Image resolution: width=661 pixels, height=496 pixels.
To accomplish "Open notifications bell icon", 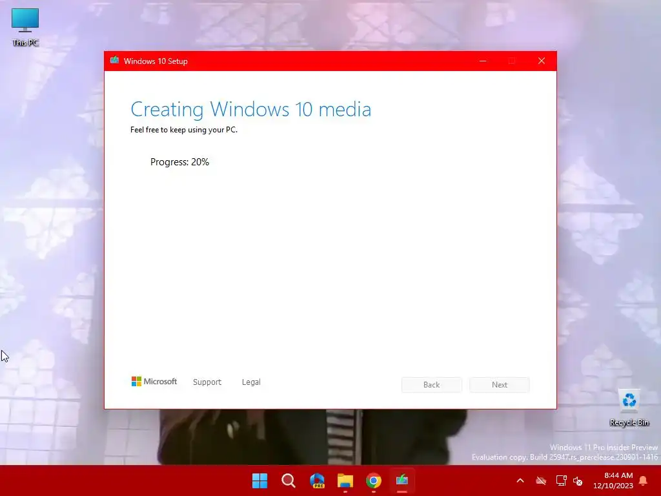I will point(644,480).
